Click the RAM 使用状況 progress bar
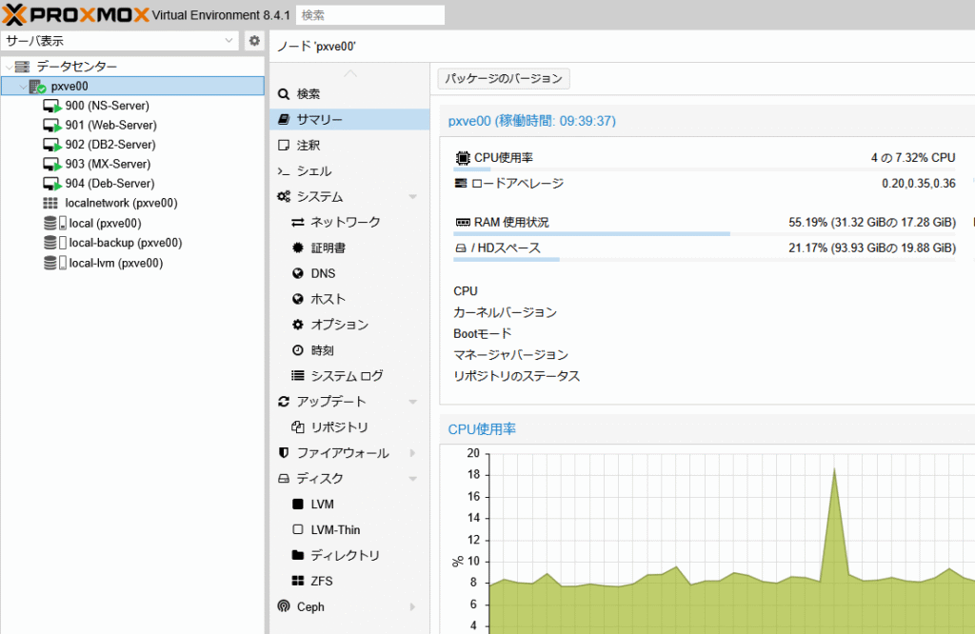Screen dimensions: 975x634 pos(704,234)
